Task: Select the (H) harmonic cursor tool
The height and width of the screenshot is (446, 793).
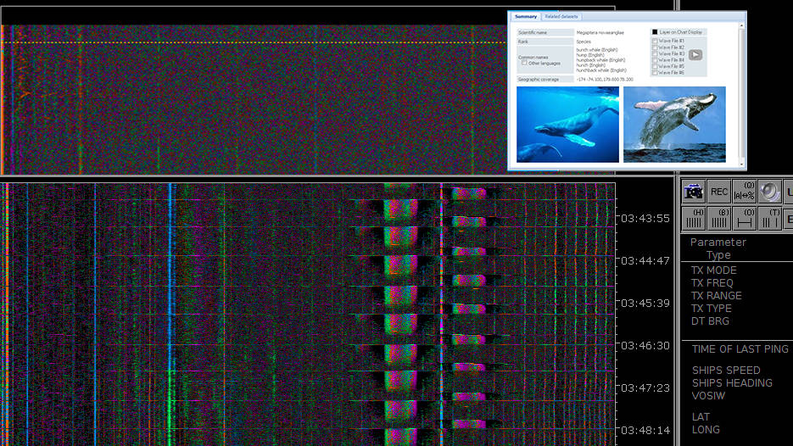Action: pos(694,219)
